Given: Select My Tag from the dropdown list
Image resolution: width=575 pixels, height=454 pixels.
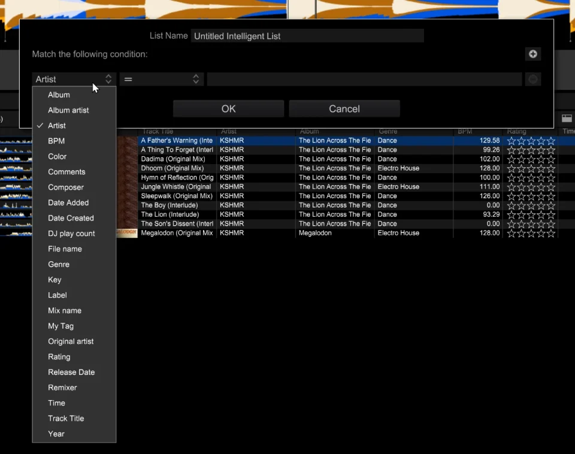Looking at the screenshot, I should click(x=61, y=326).
